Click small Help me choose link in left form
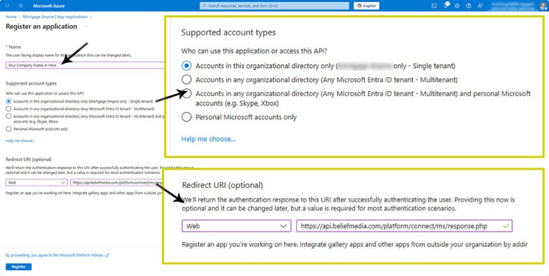Image resolution: width=549 pixels, height=276 pixels. coord(20,141)
